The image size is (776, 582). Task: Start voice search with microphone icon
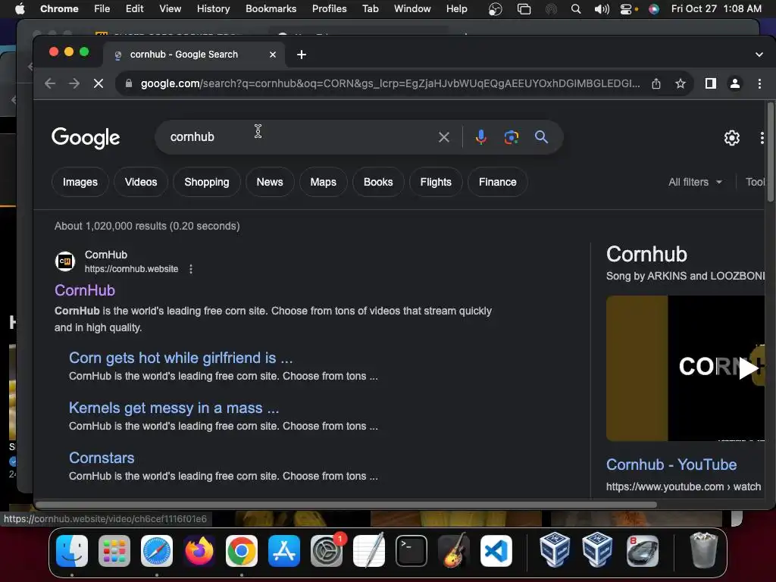pos(481,137)
